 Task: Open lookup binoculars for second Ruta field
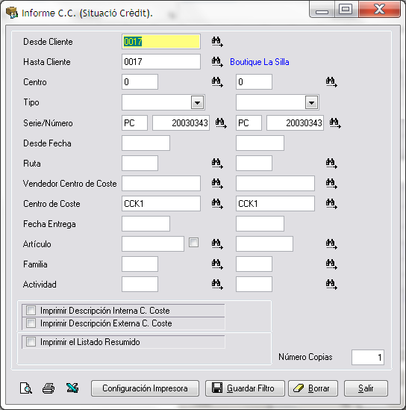tap(331, 164)
